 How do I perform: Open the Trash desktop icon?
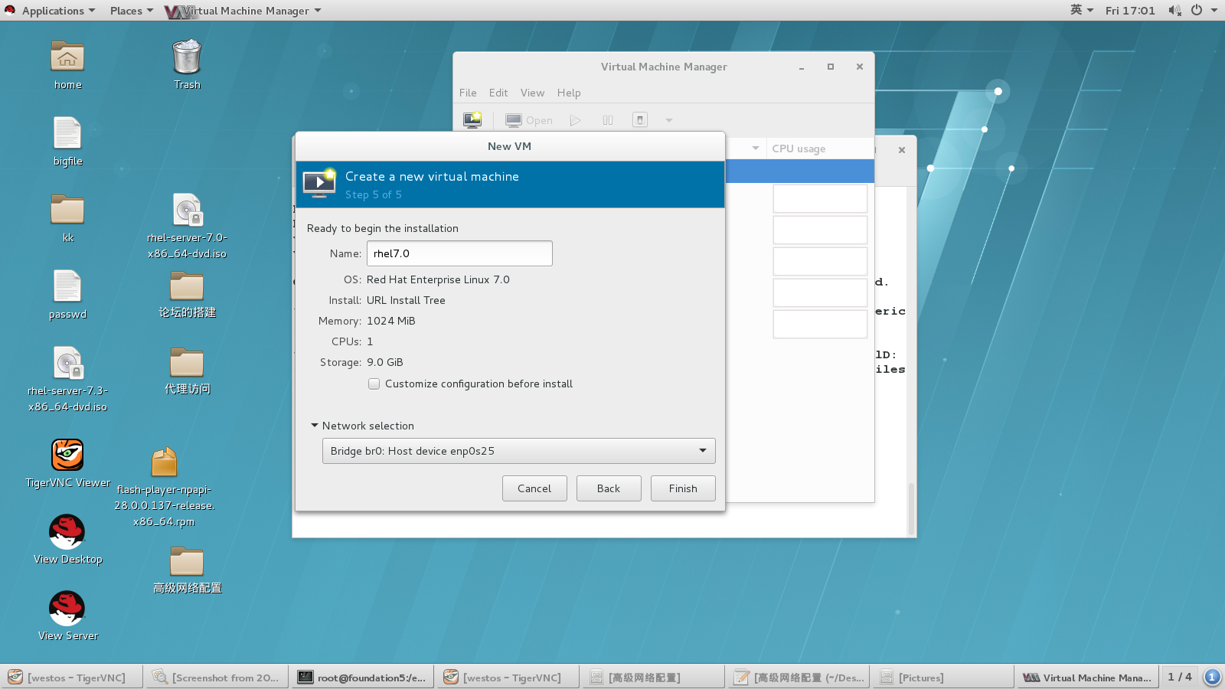(187, 57)
